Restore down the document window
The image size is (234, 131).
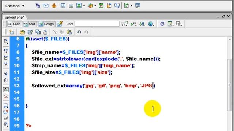click(223, 16)
